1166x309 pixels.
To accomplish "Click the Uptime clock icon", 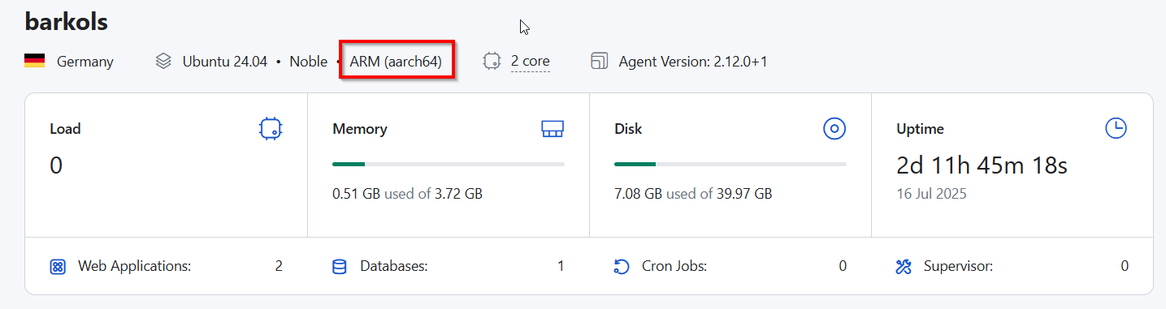I will point(1116,128).
